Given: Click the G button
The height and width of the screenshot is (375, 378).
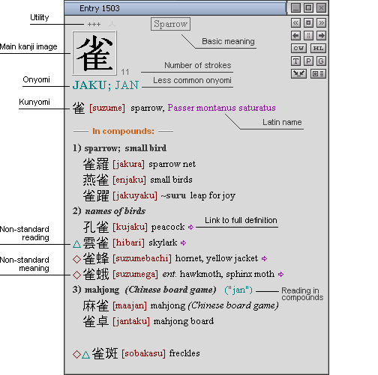Looking at the screenshot, I should pyautogui.click(x=321, y=61).
